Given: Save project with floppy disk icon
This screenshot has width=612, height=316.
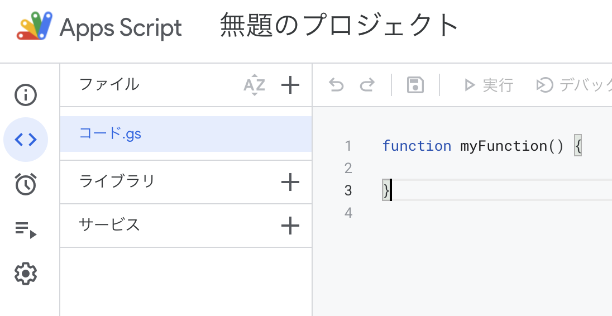Looking at the screenshot, I should [415, 85].
